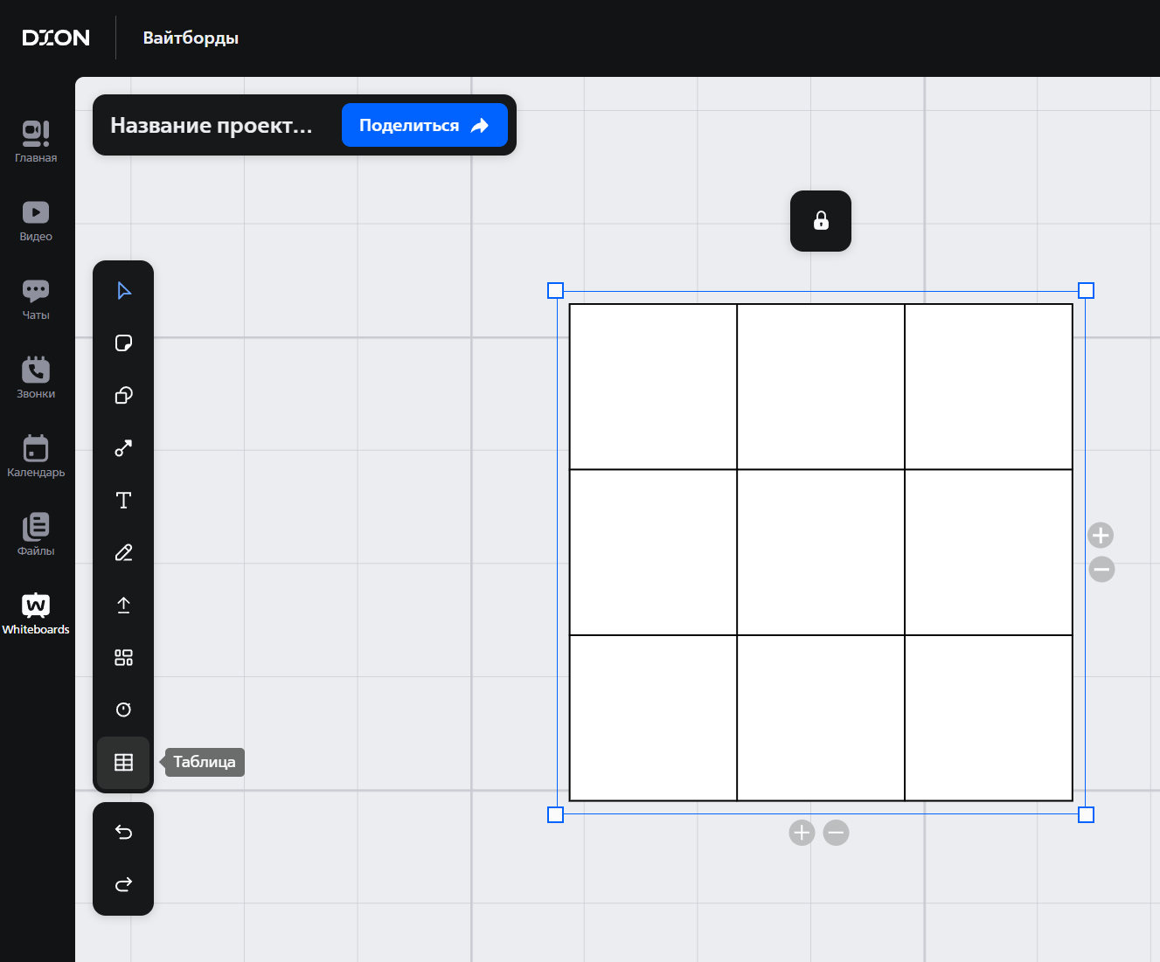Add a row with bottom plus button
This screenshot has width=1160, height=962.
coord(802,833)
